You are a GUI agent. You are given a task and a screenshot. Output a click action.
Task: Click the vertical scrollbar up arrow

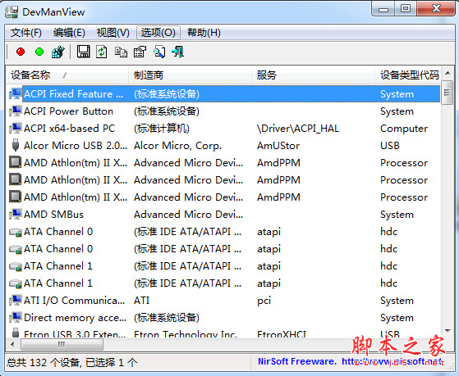point(448,73)
